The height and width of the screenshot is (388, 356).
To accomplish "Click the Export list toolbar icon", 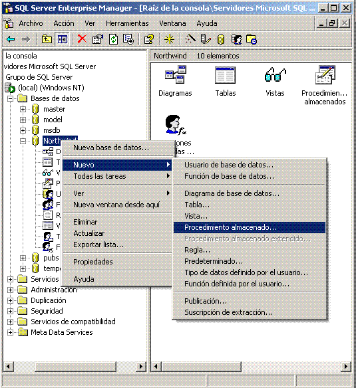I will (x=128, y=39).
